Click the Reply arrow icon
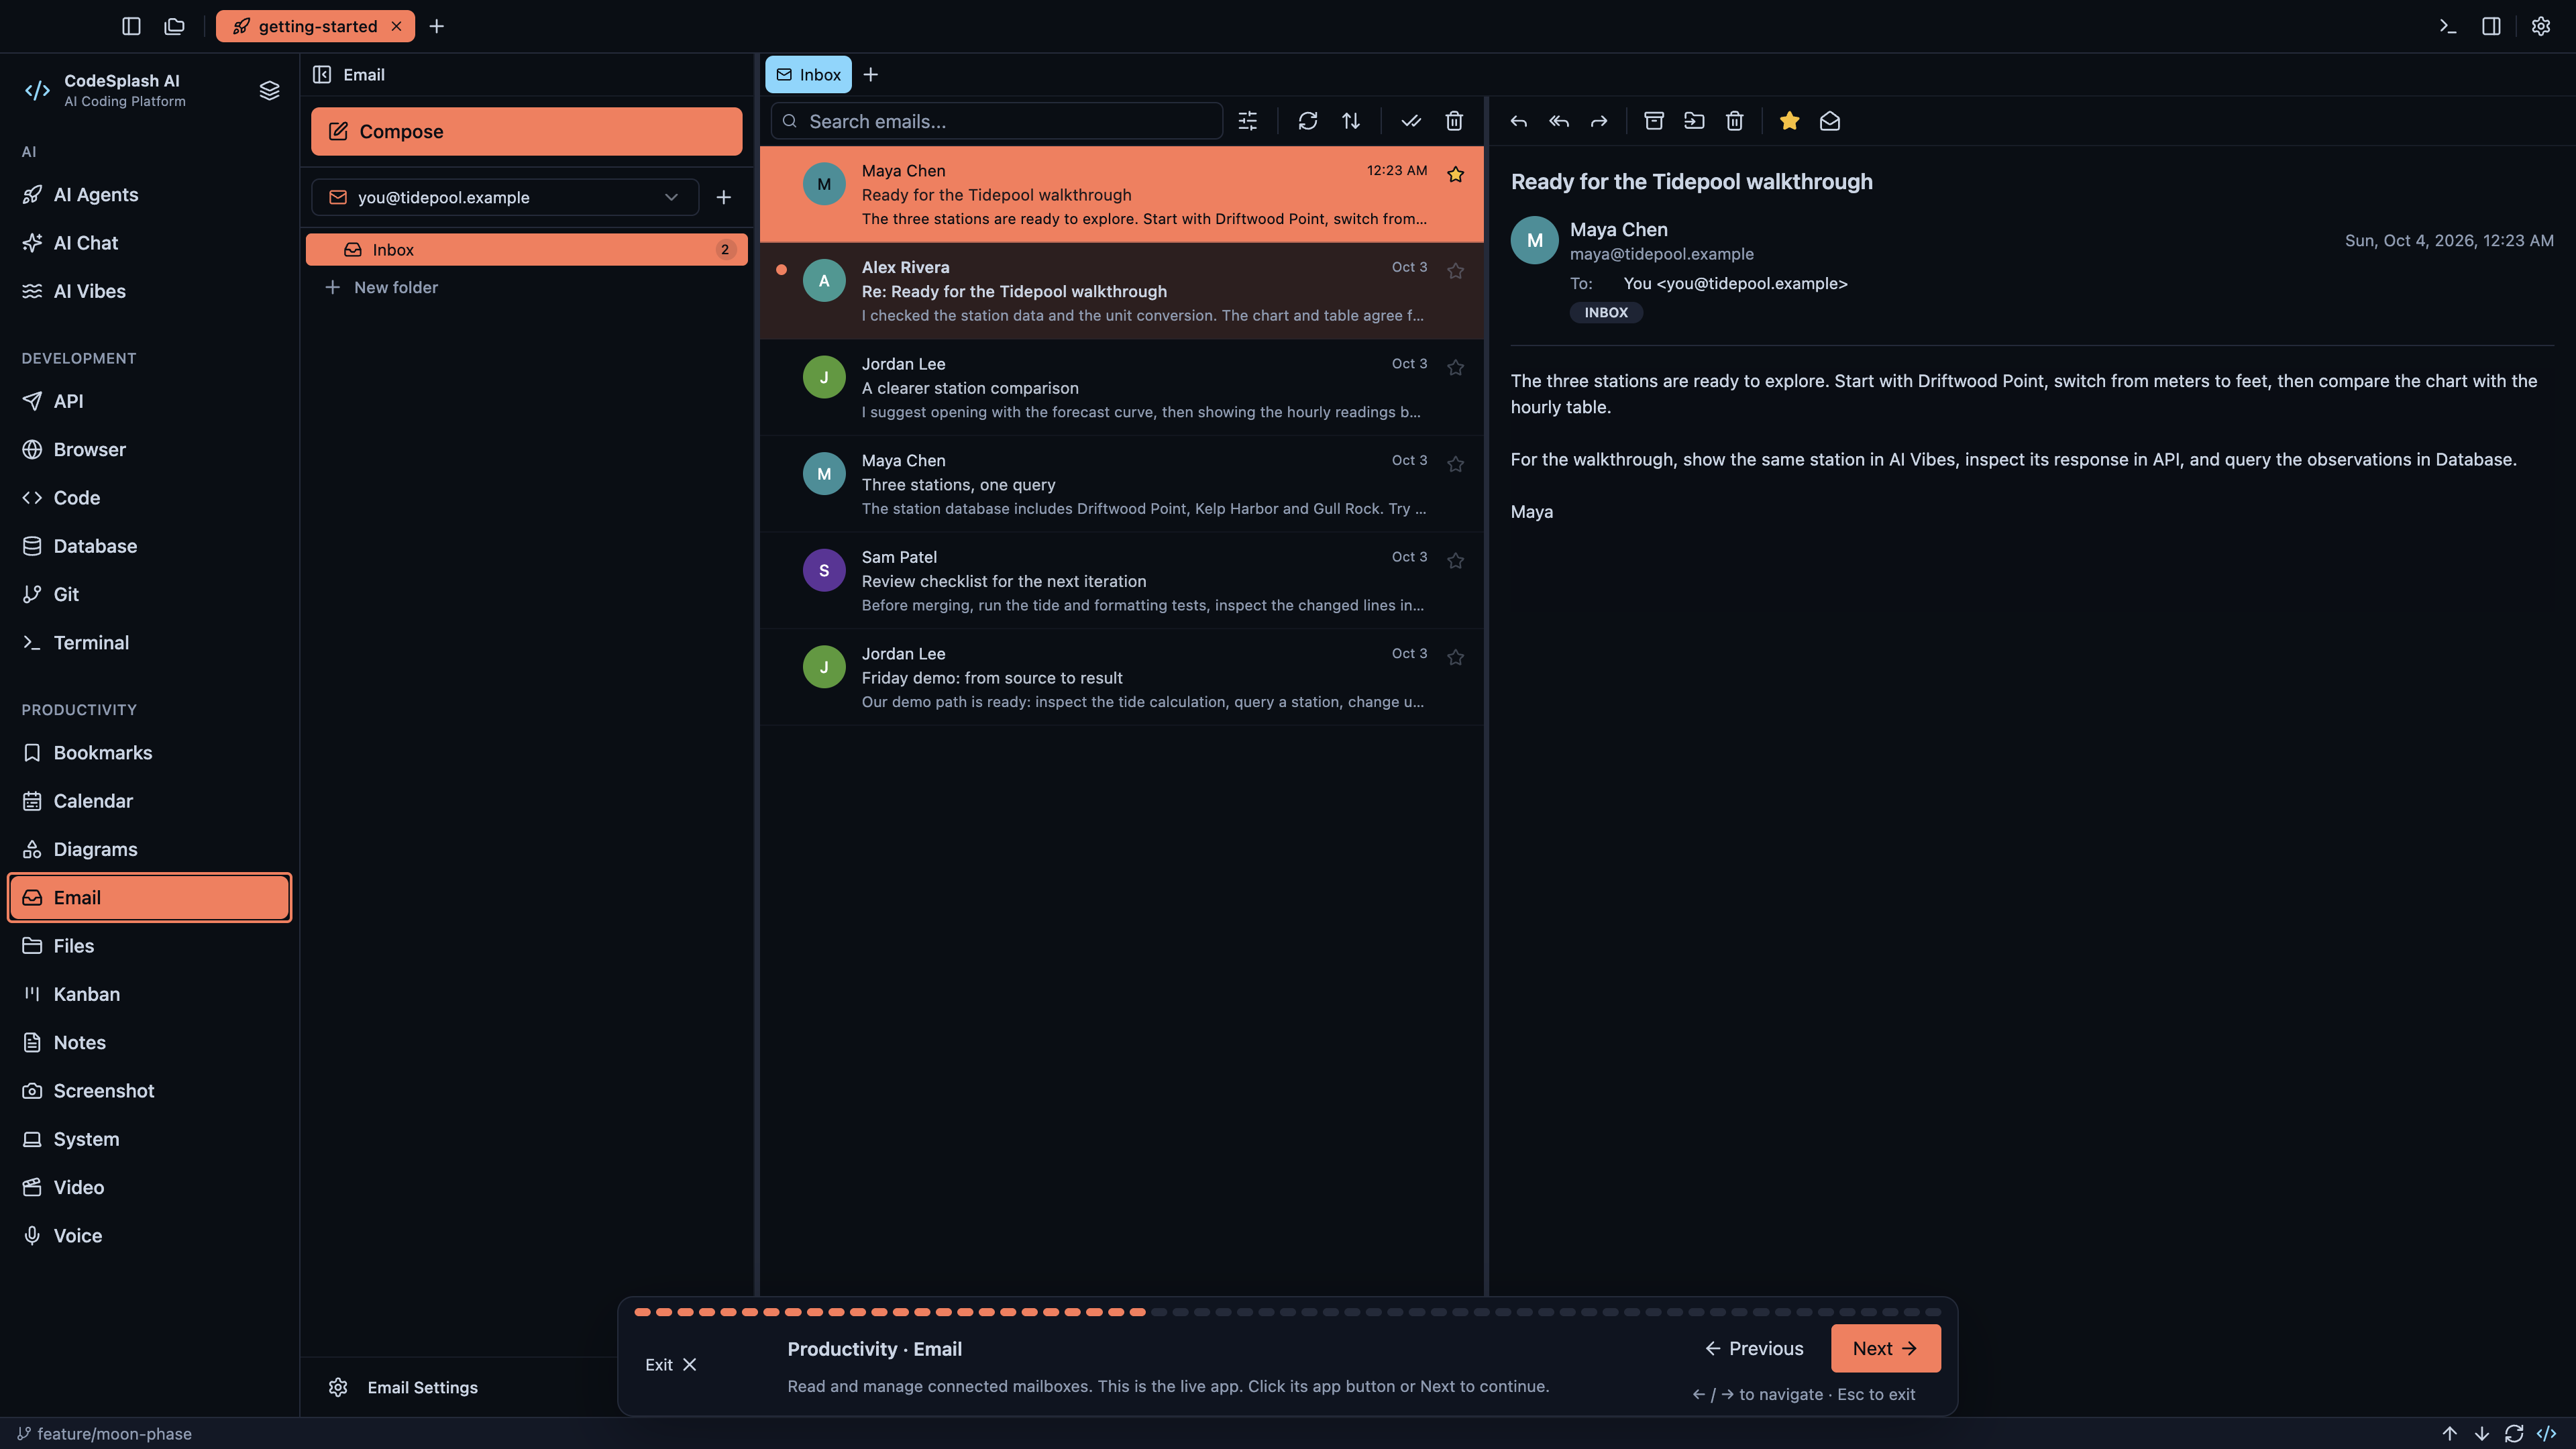 coord(1518,121)
